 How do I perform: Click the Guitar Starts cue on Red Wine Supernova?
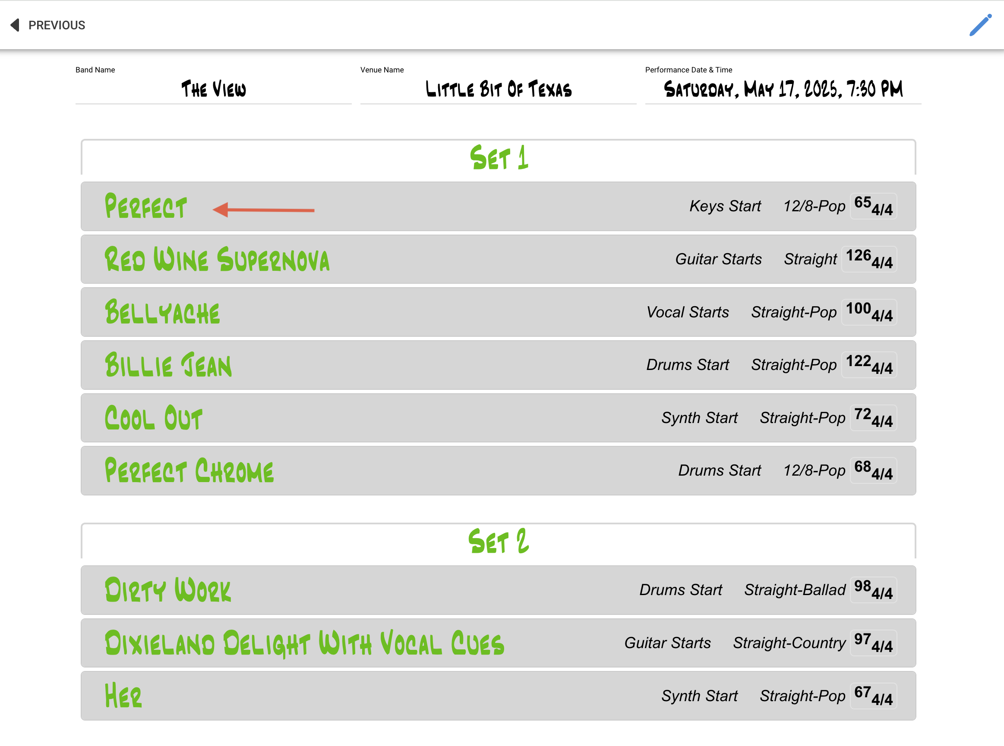[x=718, y=259]
